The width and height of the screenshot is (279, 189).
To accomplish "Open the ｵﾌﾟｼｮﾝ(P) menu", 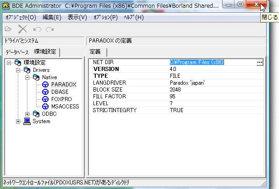I will (x=105, y=17).
